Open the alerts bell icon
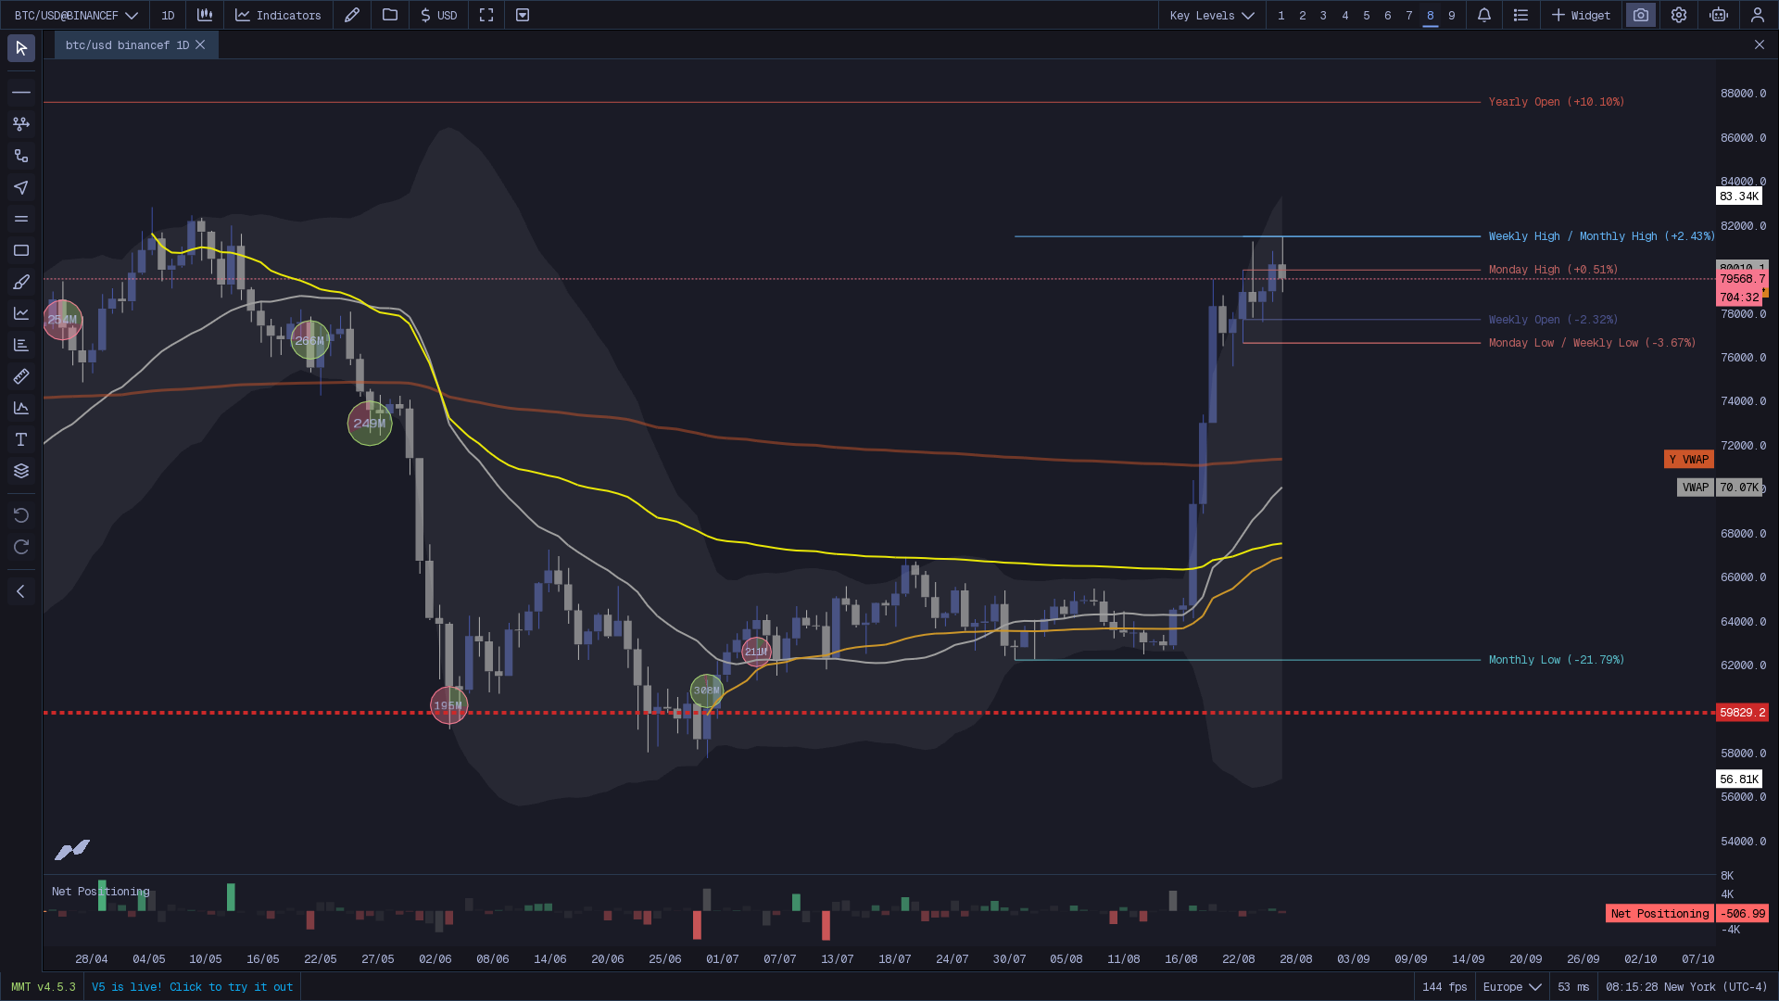 pos(1484,15)
